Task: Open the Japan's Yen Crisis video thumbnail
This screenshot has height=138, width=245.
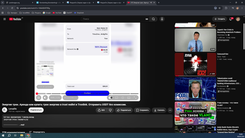Action: (x=195, y=40)
